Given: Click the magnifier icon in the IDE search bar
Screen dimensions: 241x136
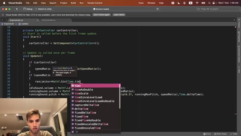Looking at the screenshot, I should tap(198, 9).
